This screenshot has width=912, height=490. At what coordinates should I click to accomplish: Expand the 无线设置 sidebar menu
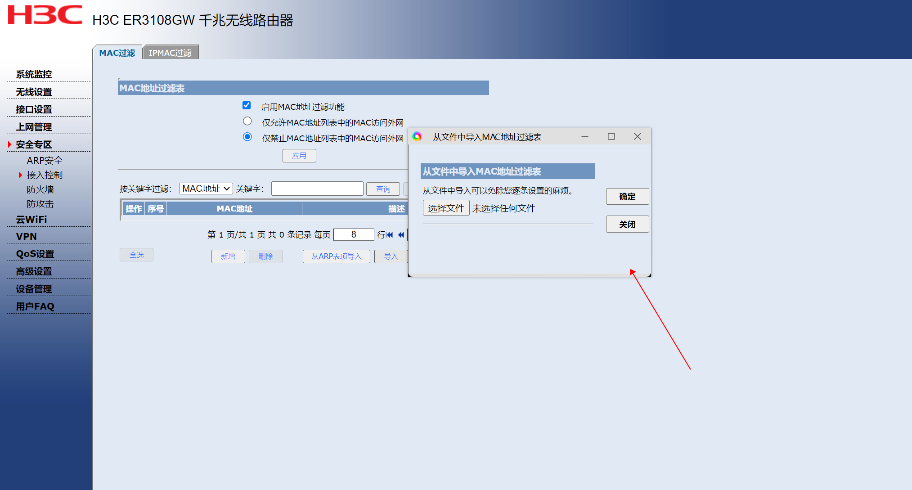pos(34,92)
